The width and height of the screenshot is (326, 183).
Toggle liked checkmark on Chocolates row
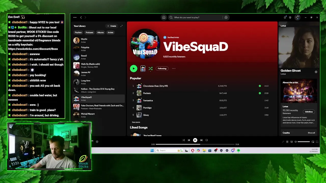pos(260,86)
